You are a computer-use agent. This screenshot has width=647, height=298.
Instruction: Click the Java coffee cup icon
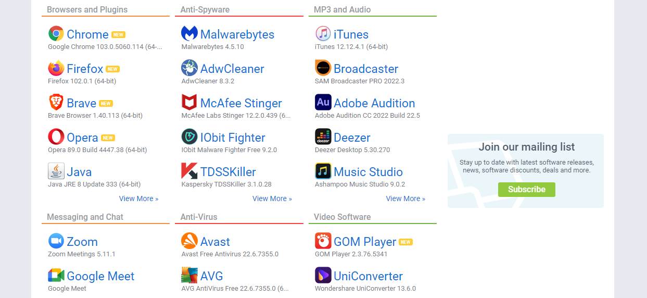click(x=56, y=171)
